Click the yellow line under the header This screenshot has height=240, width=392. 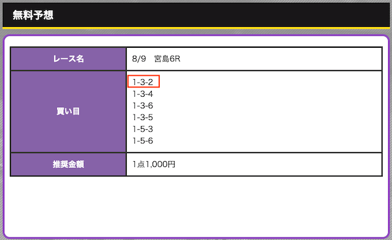click(196, 28)
